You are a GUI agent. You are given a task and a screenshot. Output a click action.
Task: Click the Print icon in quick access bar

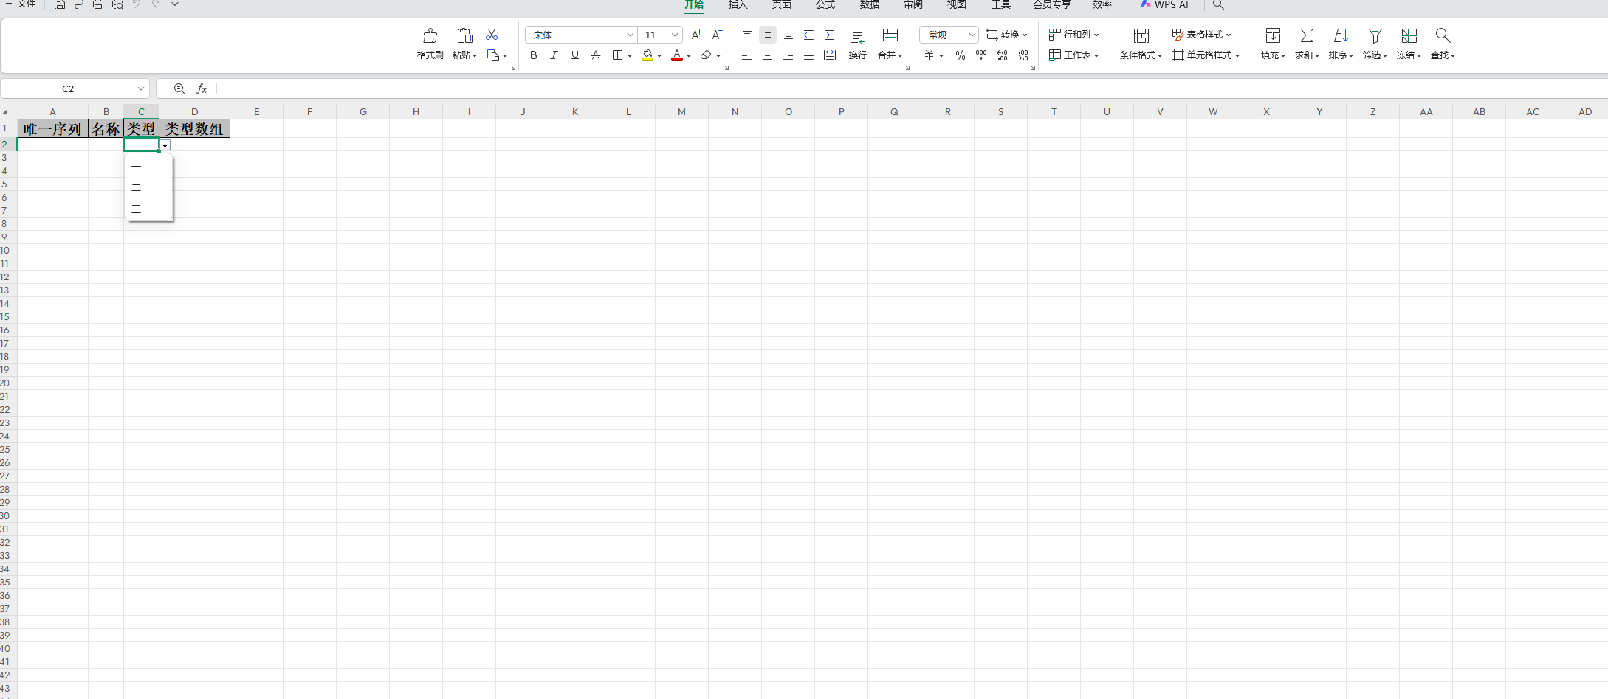pyautogui.click(x=98, y=4)
